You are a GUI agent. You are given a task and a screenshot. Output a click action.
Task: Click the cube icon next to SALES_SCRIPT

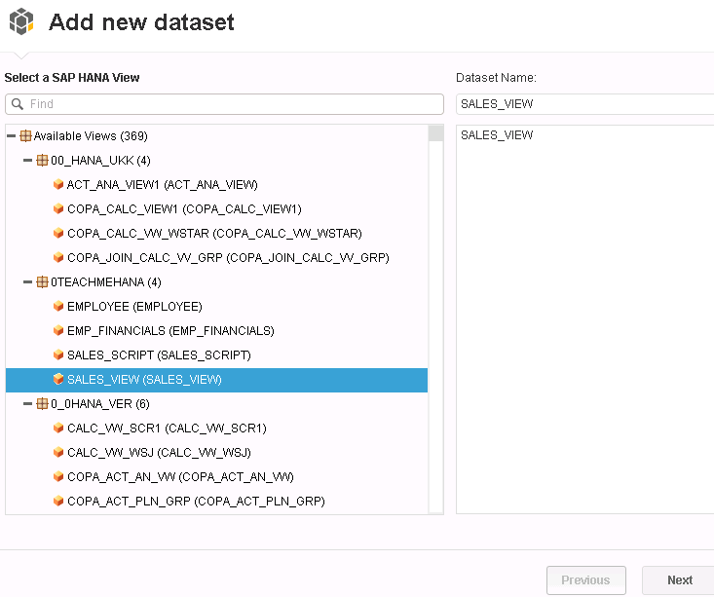pyautogui.click(x=58, y=354)
